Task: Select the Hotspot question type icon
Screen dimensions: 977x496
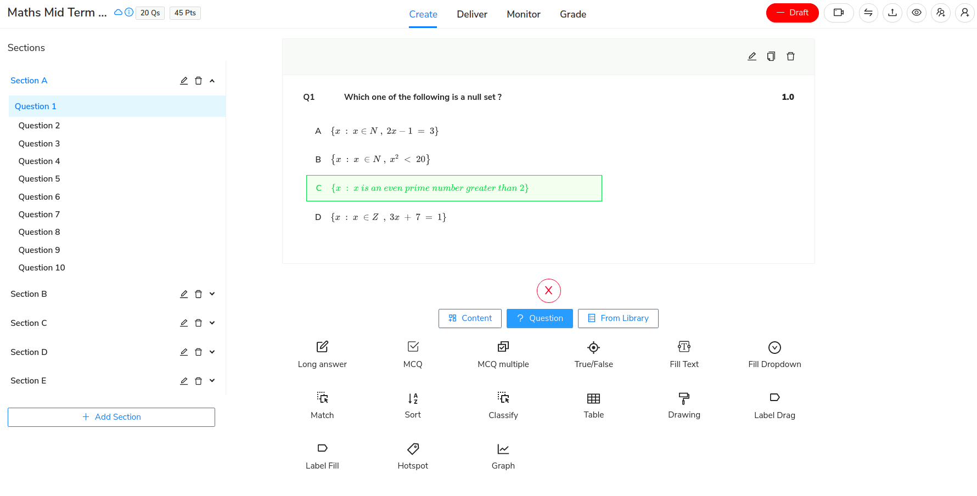Action: [413, 449]
